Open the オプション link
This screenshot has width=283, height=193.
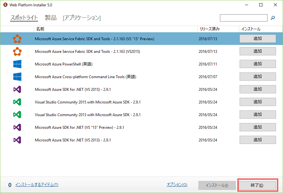coord(177,185)
